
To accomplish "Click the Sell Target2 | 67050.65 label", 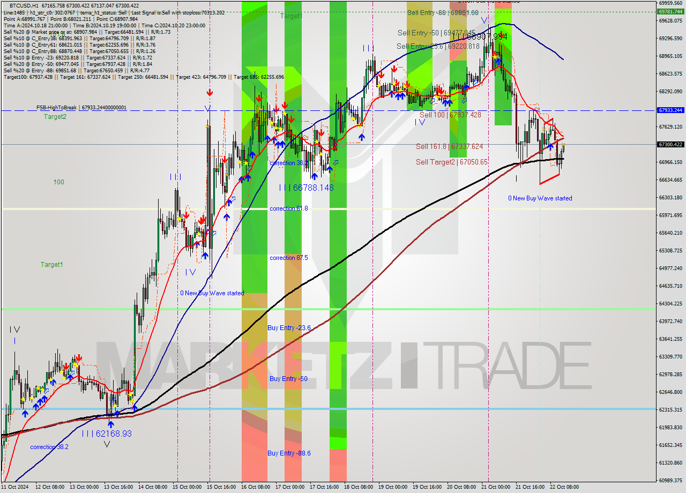I will coord(452,162).
